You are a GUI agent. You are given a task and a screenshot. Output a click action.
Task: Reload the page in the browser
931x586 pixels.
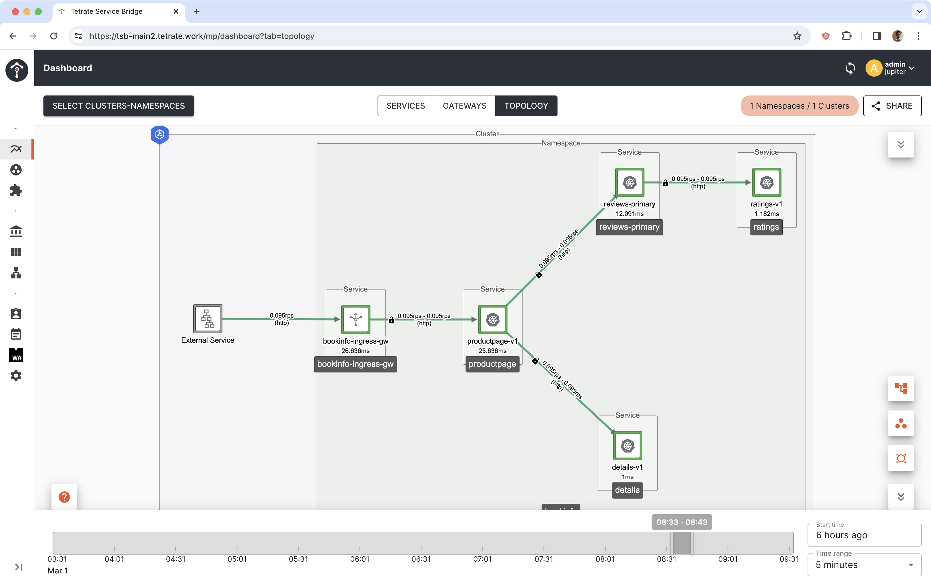click(54, 36)
